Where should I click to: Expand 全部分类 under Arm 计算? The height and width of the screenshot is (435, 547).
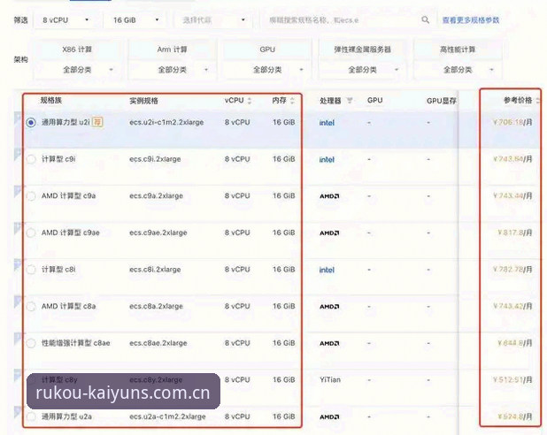173,70
